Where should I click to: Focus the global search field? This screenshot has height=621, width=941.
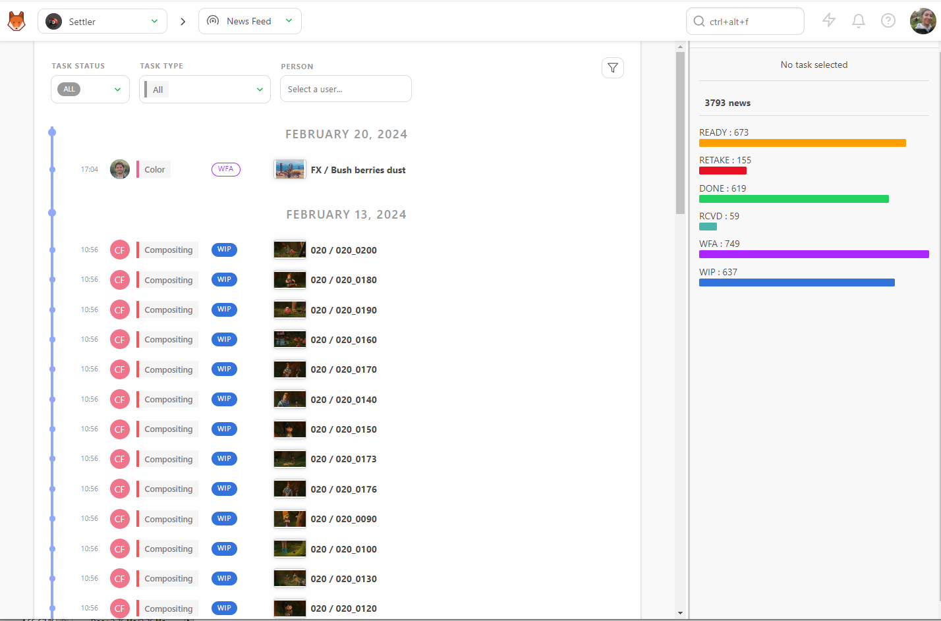[x=745, y=21]
